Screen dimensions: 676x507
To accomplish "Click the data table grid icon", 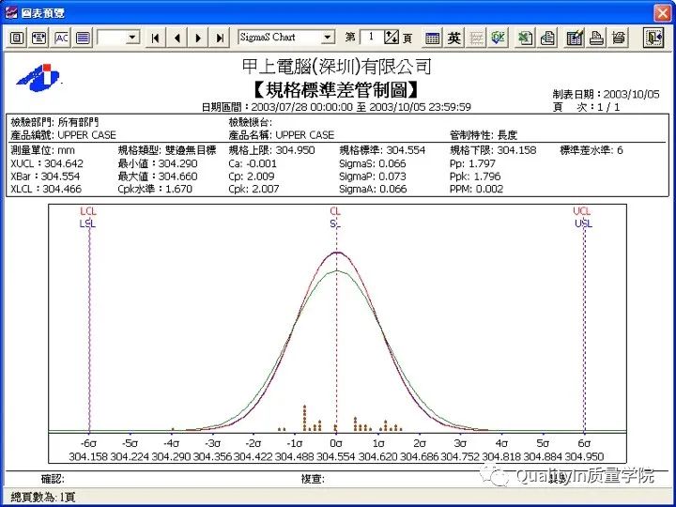I will [x=432, y=38].
